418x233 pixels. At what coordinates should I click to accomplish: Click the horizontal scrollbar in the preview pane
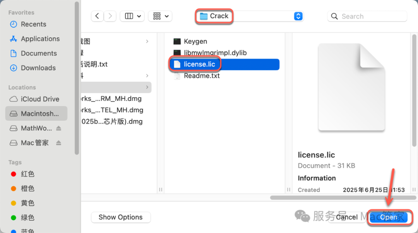pos(337,198)
